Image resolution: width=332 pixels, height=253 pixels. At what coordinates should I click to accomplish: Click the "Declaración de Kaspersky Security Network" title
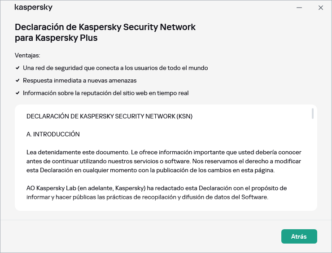(105, 27)
